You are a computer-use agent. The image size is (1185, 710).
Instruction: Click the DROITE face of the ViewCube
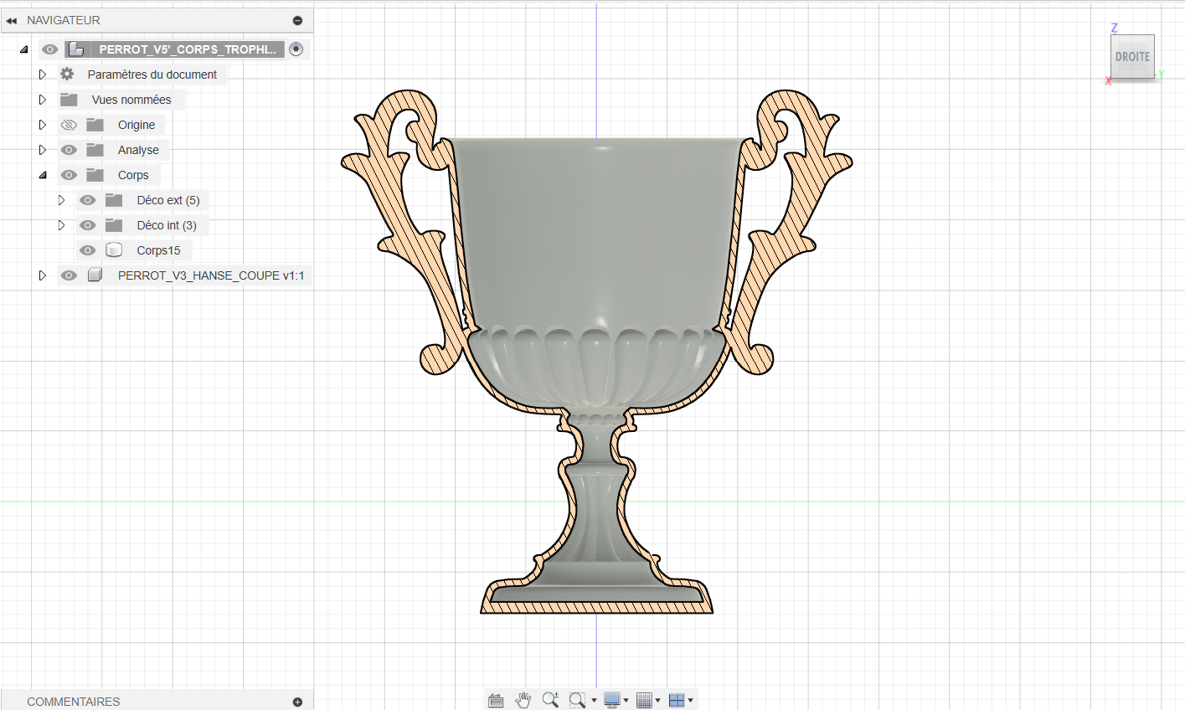[x=1132, y=57]
